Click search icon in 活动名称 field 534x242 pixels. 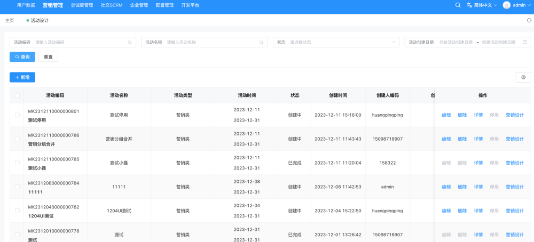pyautogui.click(x=261, y=43)
